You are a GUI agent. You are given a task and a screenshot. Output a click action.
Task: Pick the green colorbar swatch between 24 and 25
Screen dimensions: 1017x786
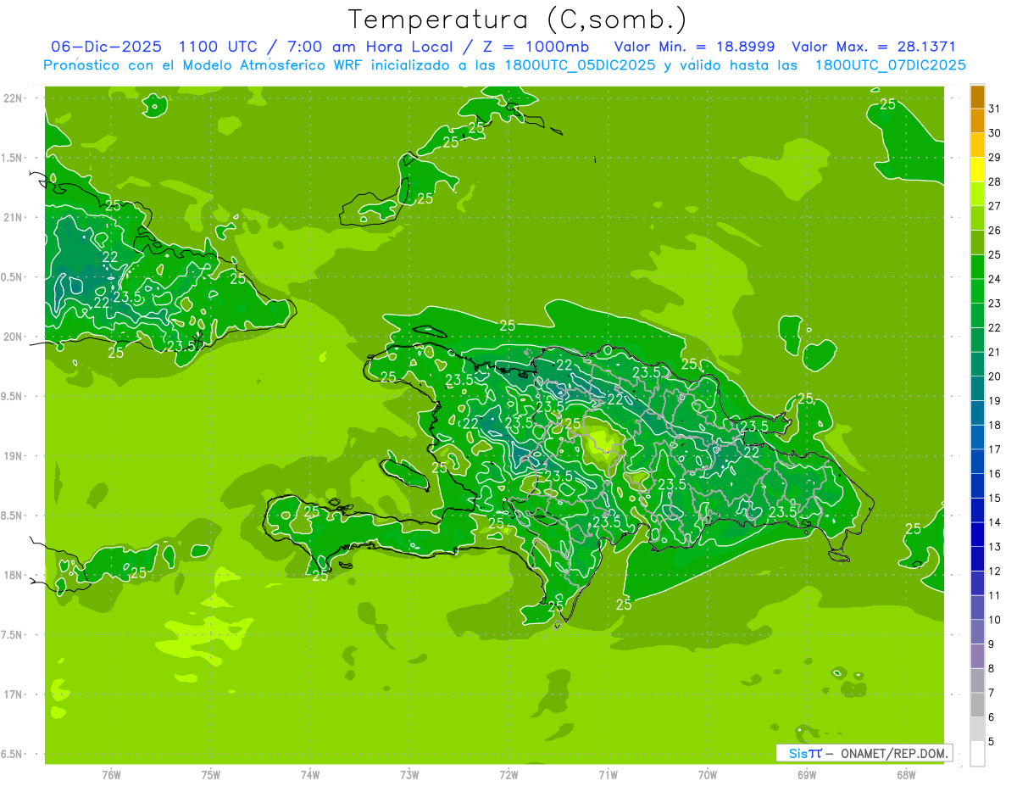coord(977,267)
